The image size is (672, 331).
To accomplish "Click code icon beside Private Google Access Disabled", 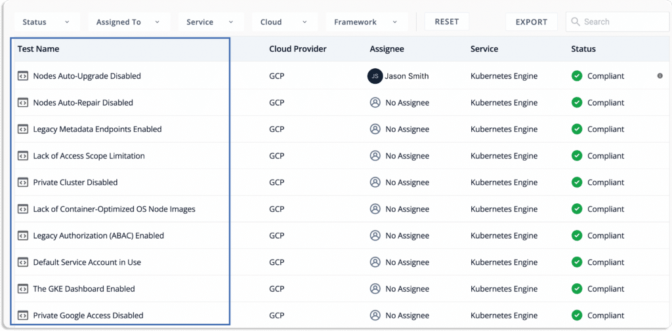I will pos(22,315).
